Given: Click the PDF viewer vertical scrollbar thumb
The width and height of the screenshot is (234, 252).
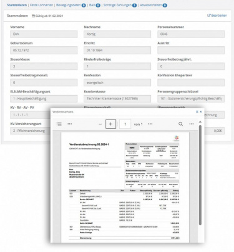Looking at the screenshot, I should click(200, 175).
